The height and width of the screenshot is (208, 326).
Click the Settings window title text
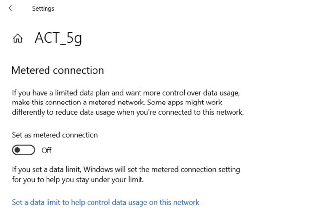click(43, 9)
